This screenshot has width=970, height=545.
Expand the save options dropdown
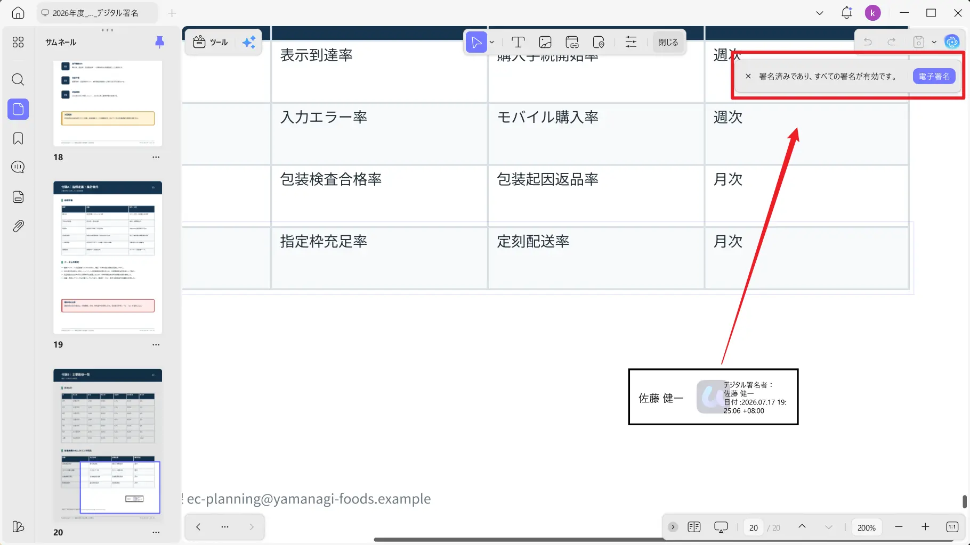[934, 42]
